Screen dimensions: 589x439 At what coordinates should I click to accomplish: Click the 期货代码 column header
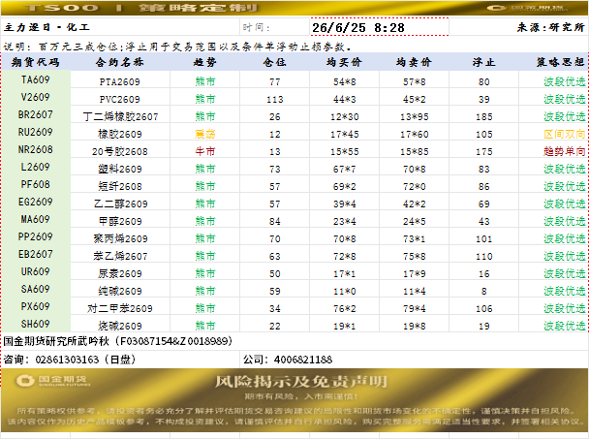click(x=35, y=62)
